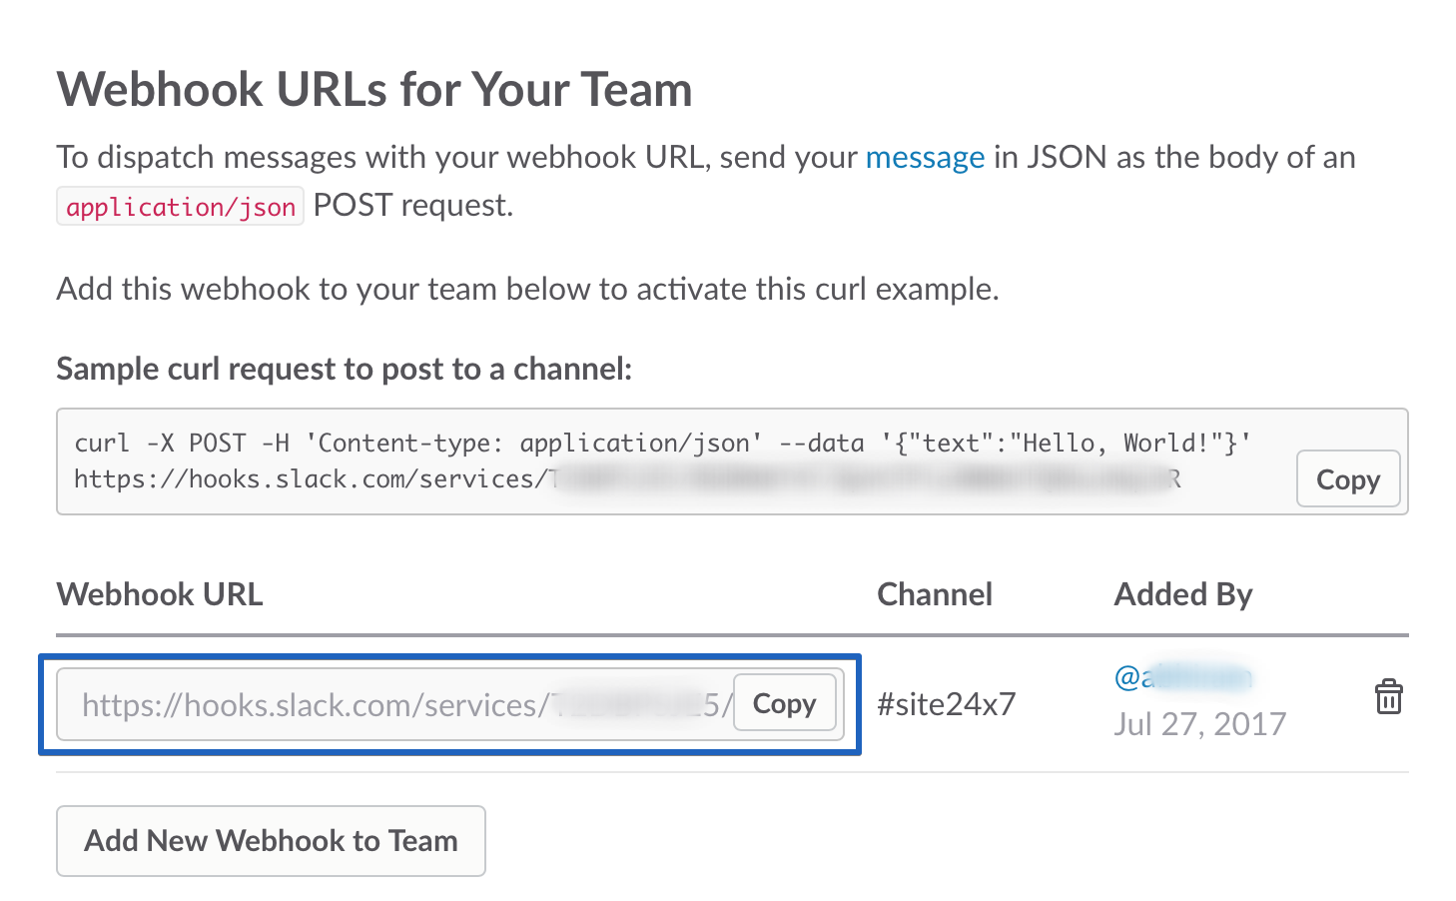Image resolution: width=1456 pixels, height=901 pixels.
Task: Click the hooks.slack.com URL in curl sample
Action: pyautogui.click(x=310, y=479)
